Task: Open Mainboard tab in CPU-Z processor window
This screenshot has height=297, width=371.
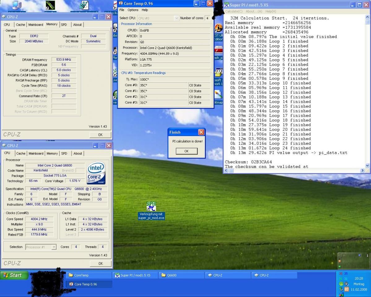Action: pos(36,154)
